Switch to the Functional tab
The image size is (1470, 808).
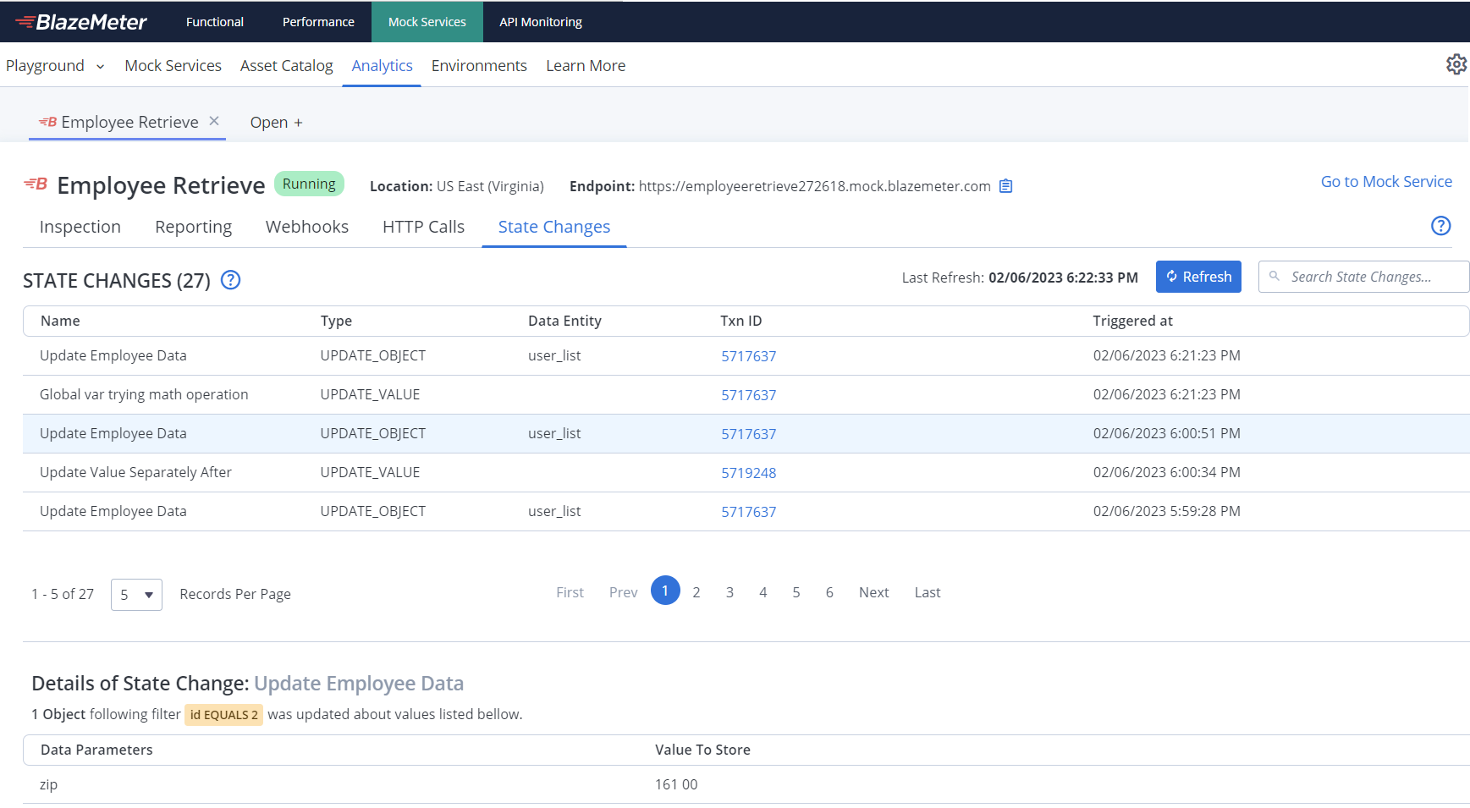coord(215,22)
